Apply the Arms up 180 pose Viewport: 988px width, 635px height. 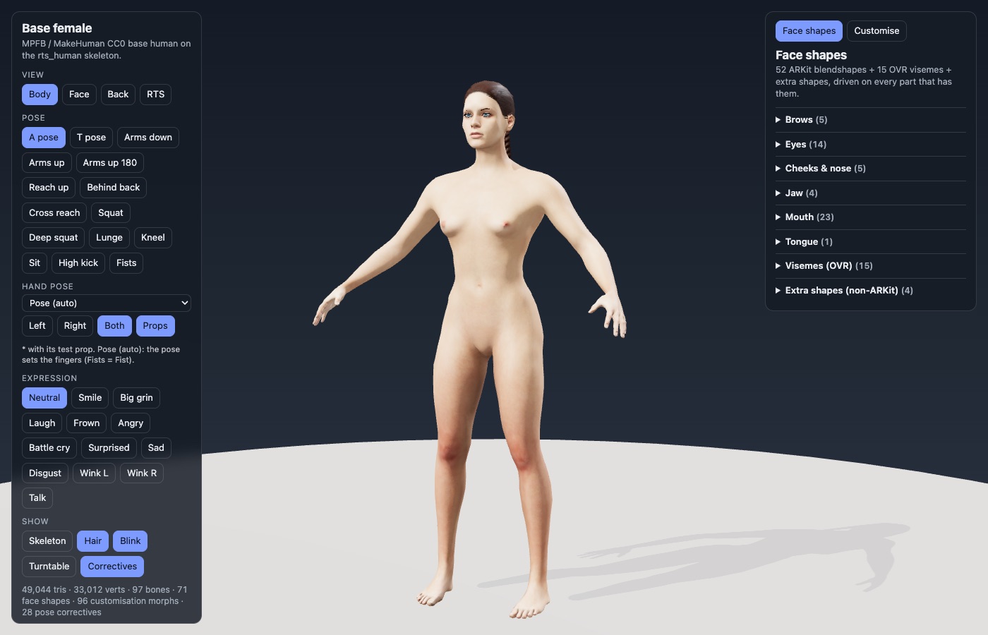point(110,163)
